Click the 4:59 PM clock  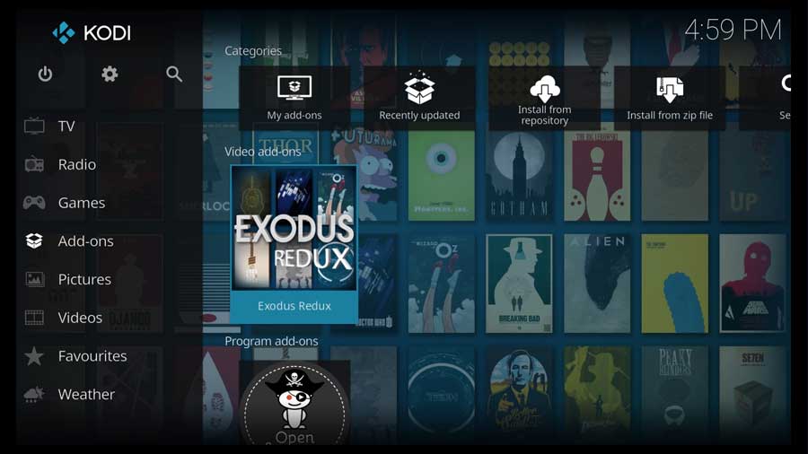[733, 30]
